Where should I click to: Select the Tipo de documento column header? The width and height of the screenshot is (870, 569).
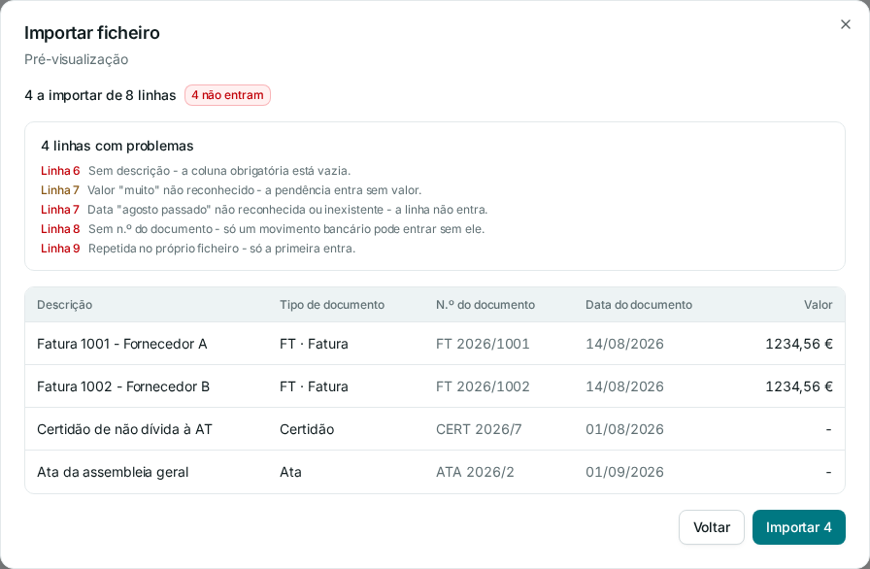click(x=332, y=305)
